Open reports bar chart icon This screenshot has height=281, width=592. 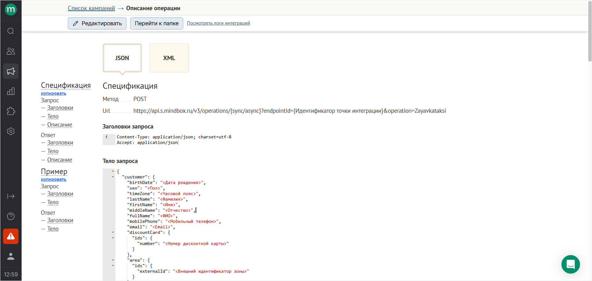(11, 91)
